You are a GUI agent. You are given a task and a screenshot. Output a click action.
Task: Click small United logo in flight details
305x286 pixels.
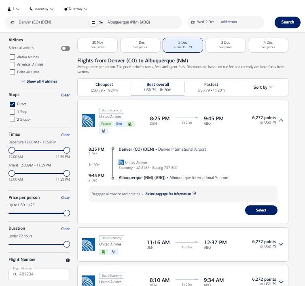[x=121, y=162]
